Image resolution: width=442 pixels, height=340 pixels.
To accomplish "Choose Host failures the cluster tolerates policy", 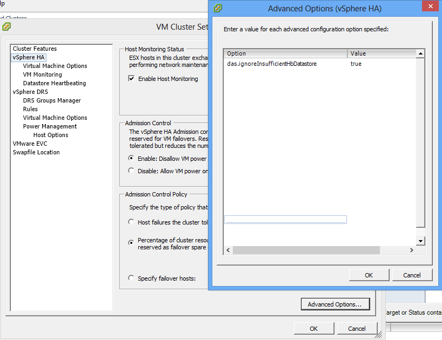I will [x=131, y=222].
